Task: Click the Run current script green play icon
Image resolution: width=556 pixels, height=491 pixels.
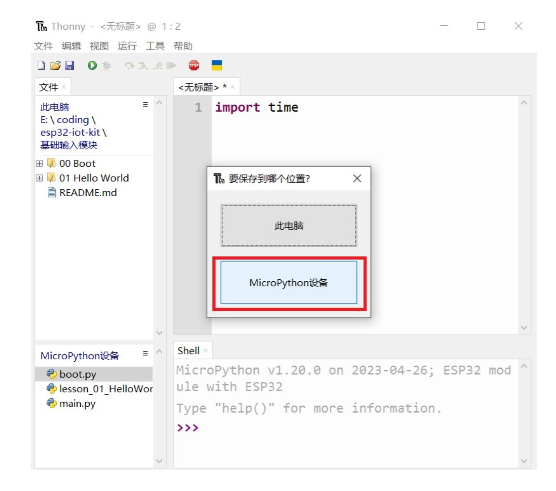Action: click(x=92, y=65)
